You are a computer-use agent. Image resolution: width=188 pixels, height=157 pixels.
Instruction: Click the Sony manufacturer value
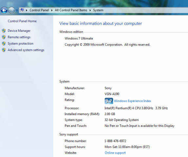pyautogui.click(x=108, y=88)
